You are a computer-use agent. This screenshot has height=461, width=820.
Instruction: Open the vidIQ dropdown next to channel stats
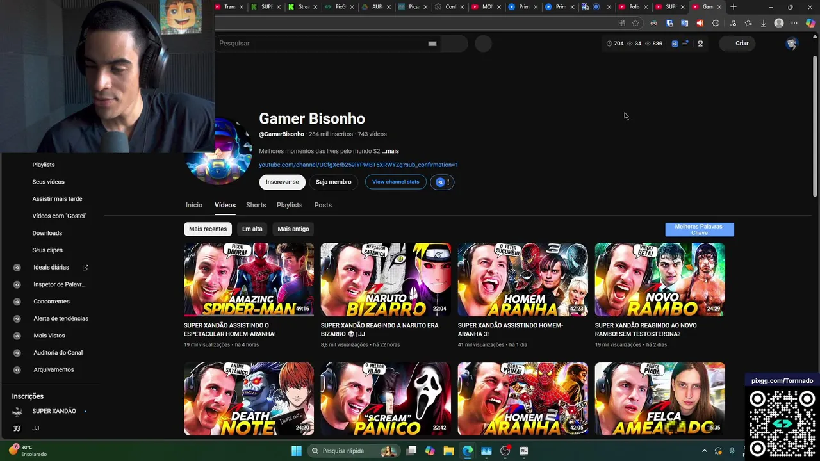pos(442,182)
